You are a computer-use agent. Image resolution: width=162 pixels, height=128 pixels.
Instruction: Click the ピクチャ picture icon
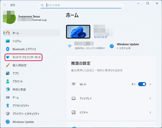point(74,112)
